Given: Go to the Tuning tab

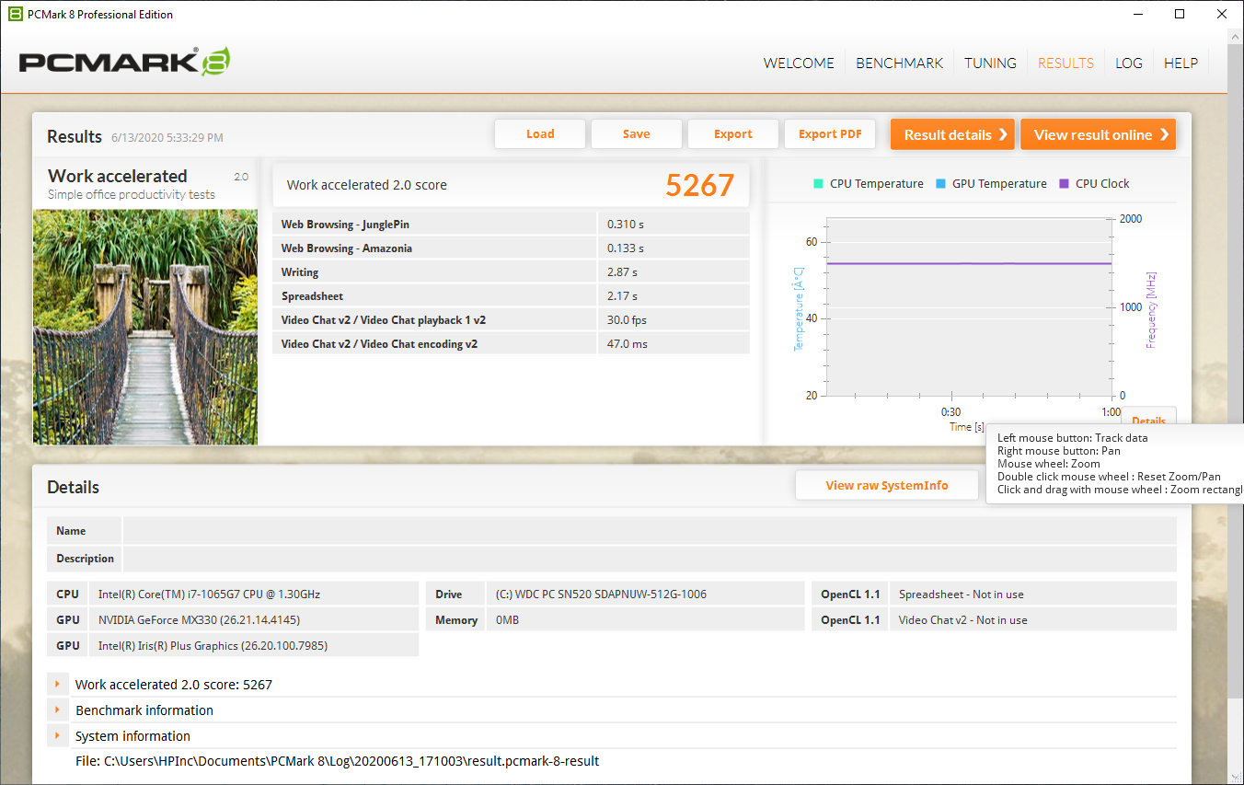Looking at the screenshot, I should point(990,63).
